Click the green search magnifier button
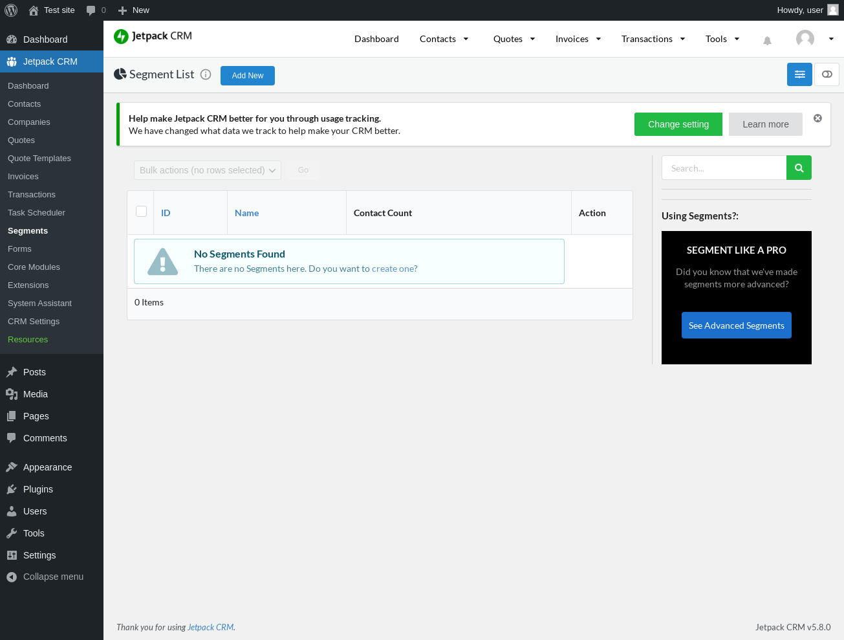Image resolution: width=844 pixels, height=640 pixels. point(799,168)
